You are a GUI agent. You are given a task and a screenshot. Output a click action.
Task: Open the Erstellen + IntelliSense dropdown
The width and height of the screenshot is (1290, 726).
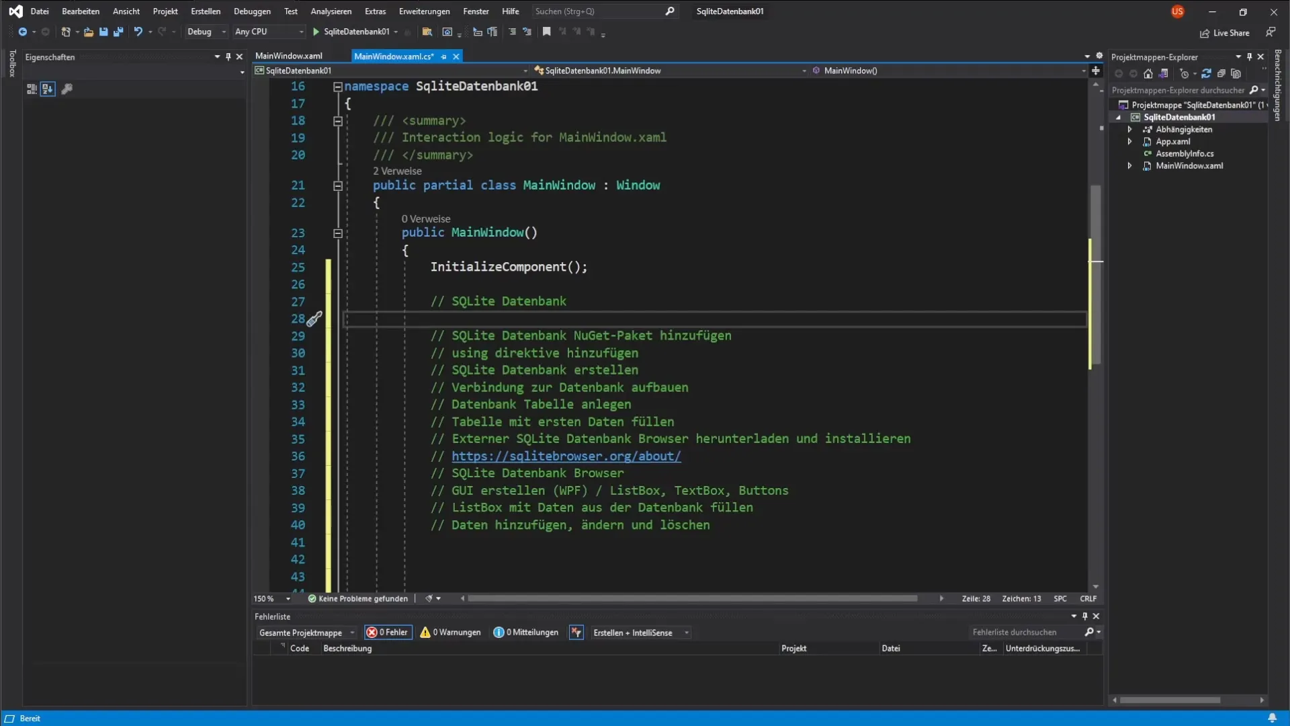pyautogui.click(x=640, y=633)
